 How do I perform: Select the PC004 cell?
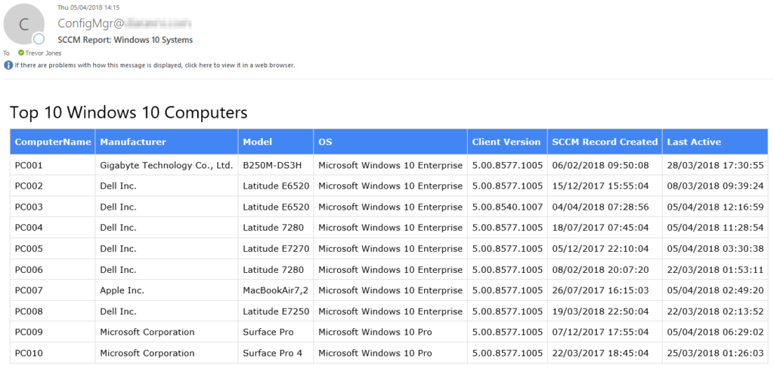(53, 228)
